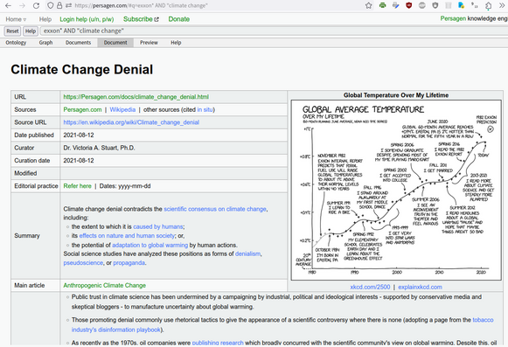The image size is (508, 347).
Task: Click the 'Modified' row label
Action: click(25, 173)
